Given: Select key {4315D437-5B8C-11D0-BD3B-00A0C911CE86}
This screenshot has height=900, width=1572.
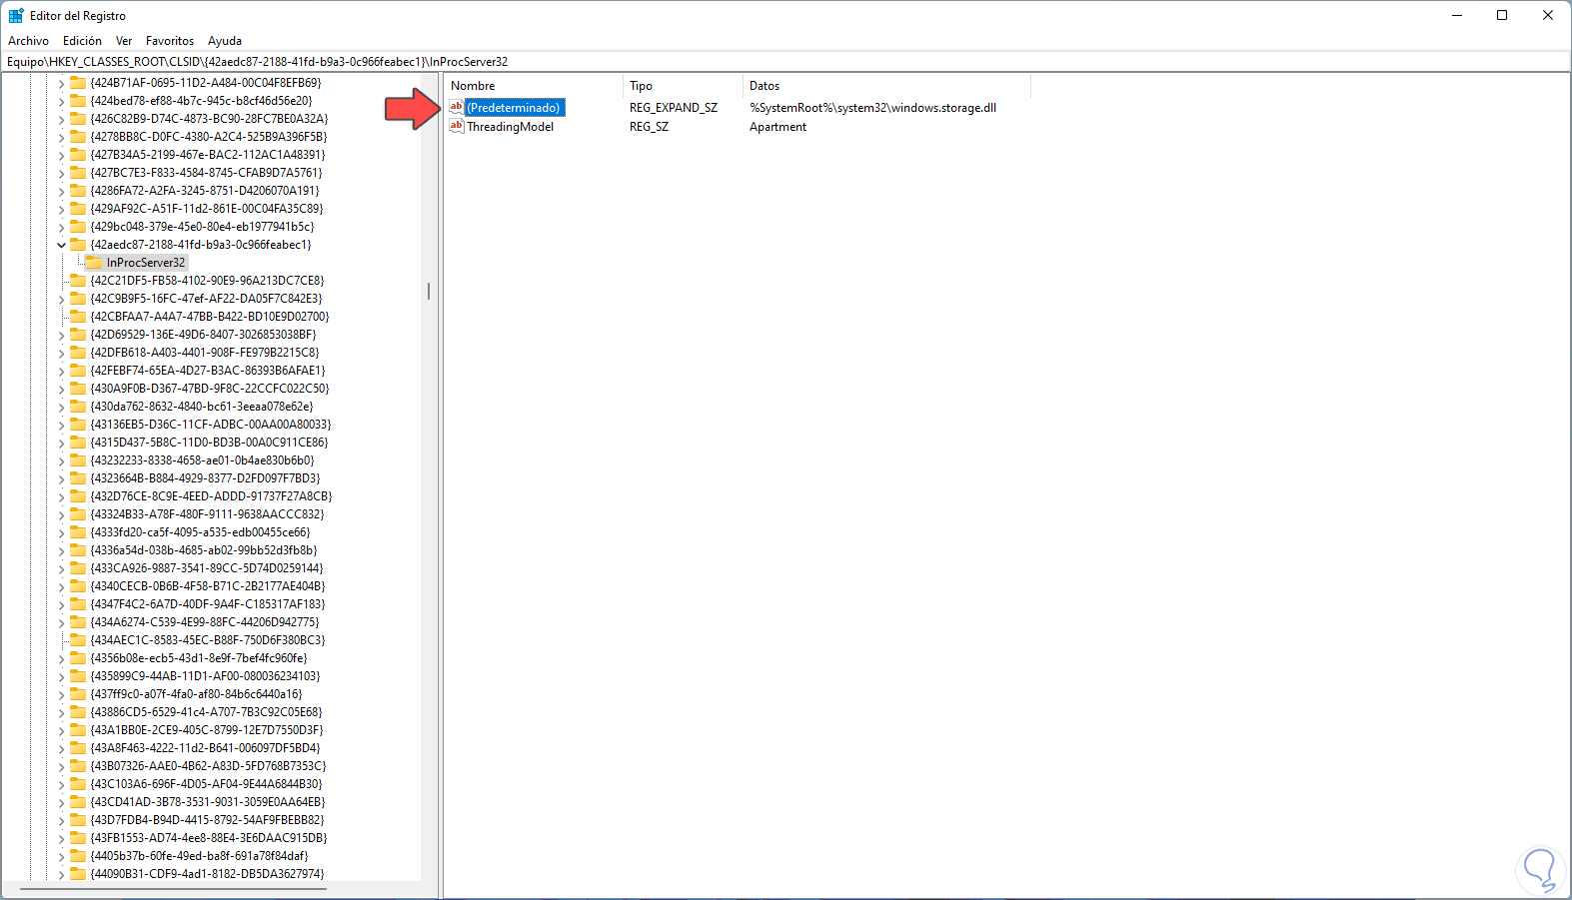Looking at the screenshot, I should click(209, 442).
